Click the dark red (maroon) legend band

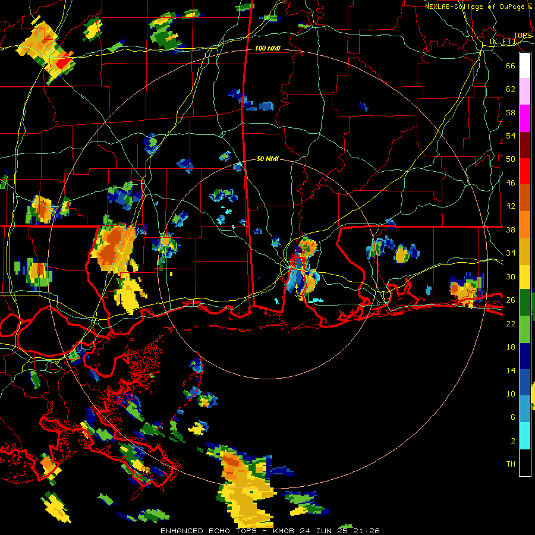525,144
